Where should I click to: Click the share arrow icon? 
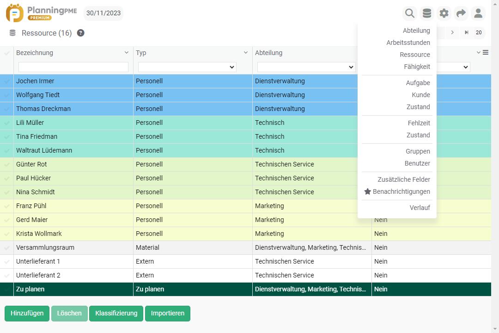[461, 13]
